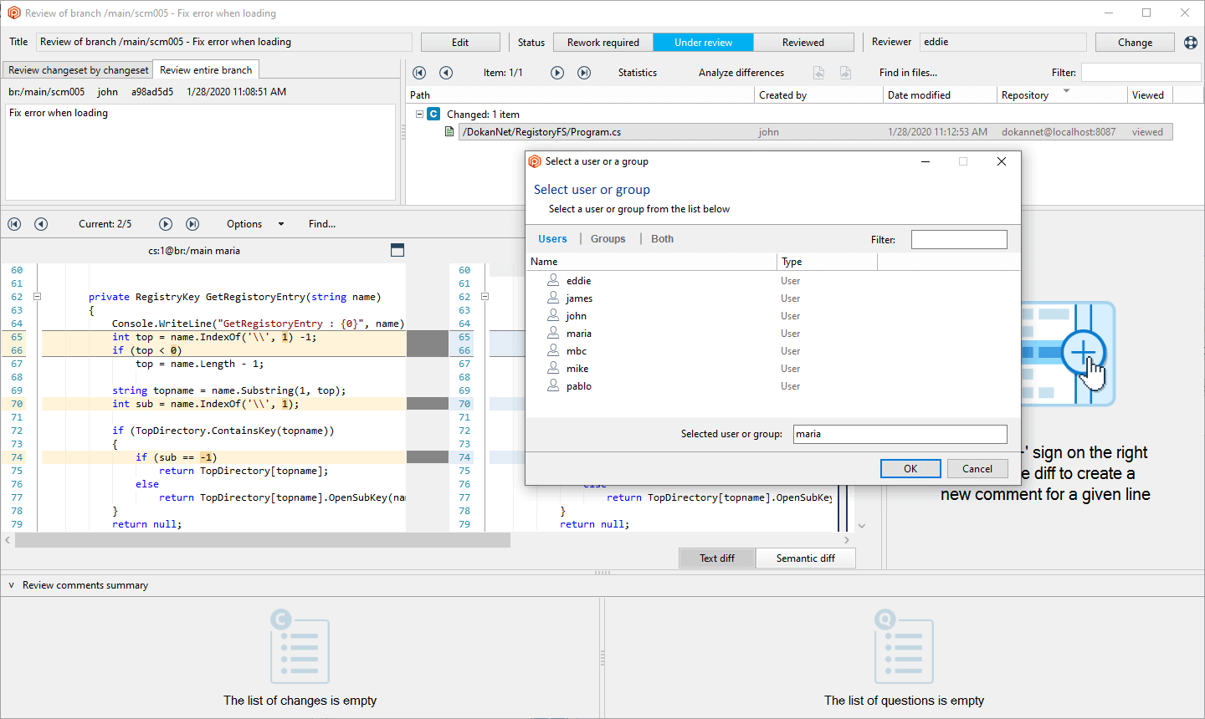This screenshot has width=1205, height=719.
Task: Collapse code block at line 62 right pane
Action: click(x=485, y=297)
